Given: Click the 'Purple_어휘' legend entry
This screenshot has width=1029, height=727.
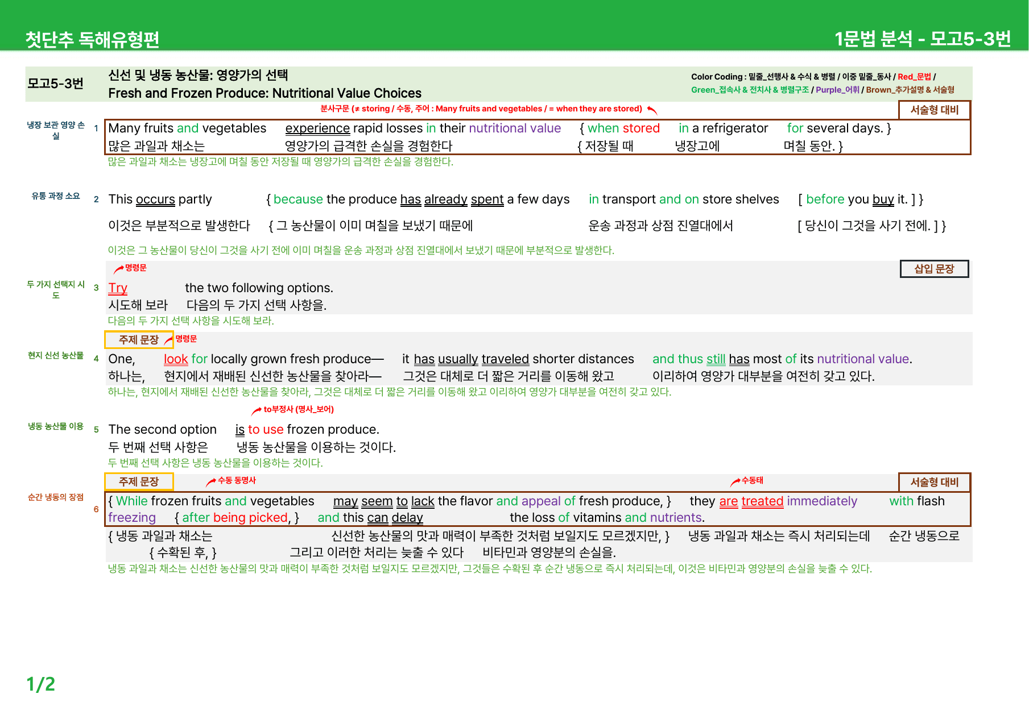Looking at the screenshot, I should pyautogui.click(x=837, y=90).
